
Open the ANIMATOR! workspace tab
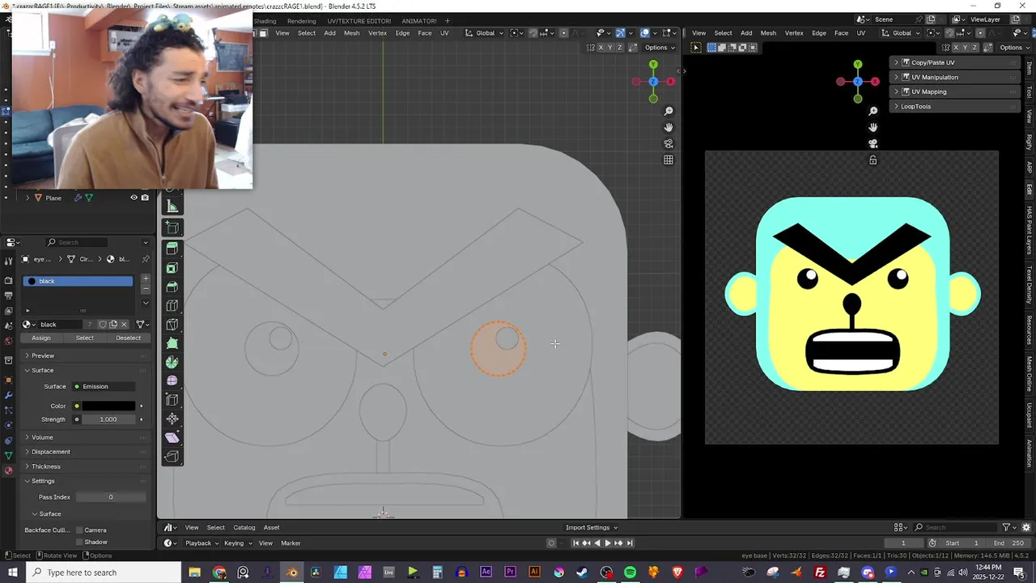[418, 20]
